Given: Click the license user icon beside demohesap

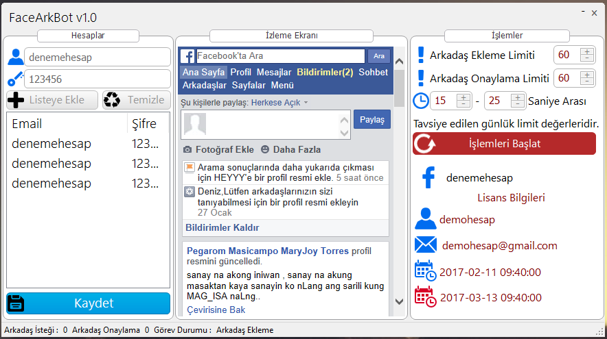Looking at the screenshot, I should click(426, 219).
